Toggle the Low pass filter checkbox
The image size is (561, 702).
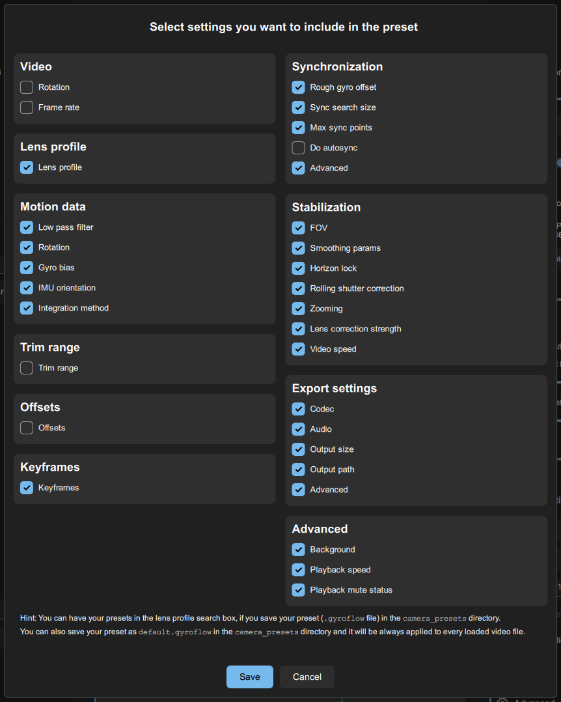(27, 227)
